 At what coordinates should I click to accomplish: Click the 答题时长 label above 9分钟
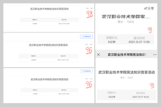(112, 38)
